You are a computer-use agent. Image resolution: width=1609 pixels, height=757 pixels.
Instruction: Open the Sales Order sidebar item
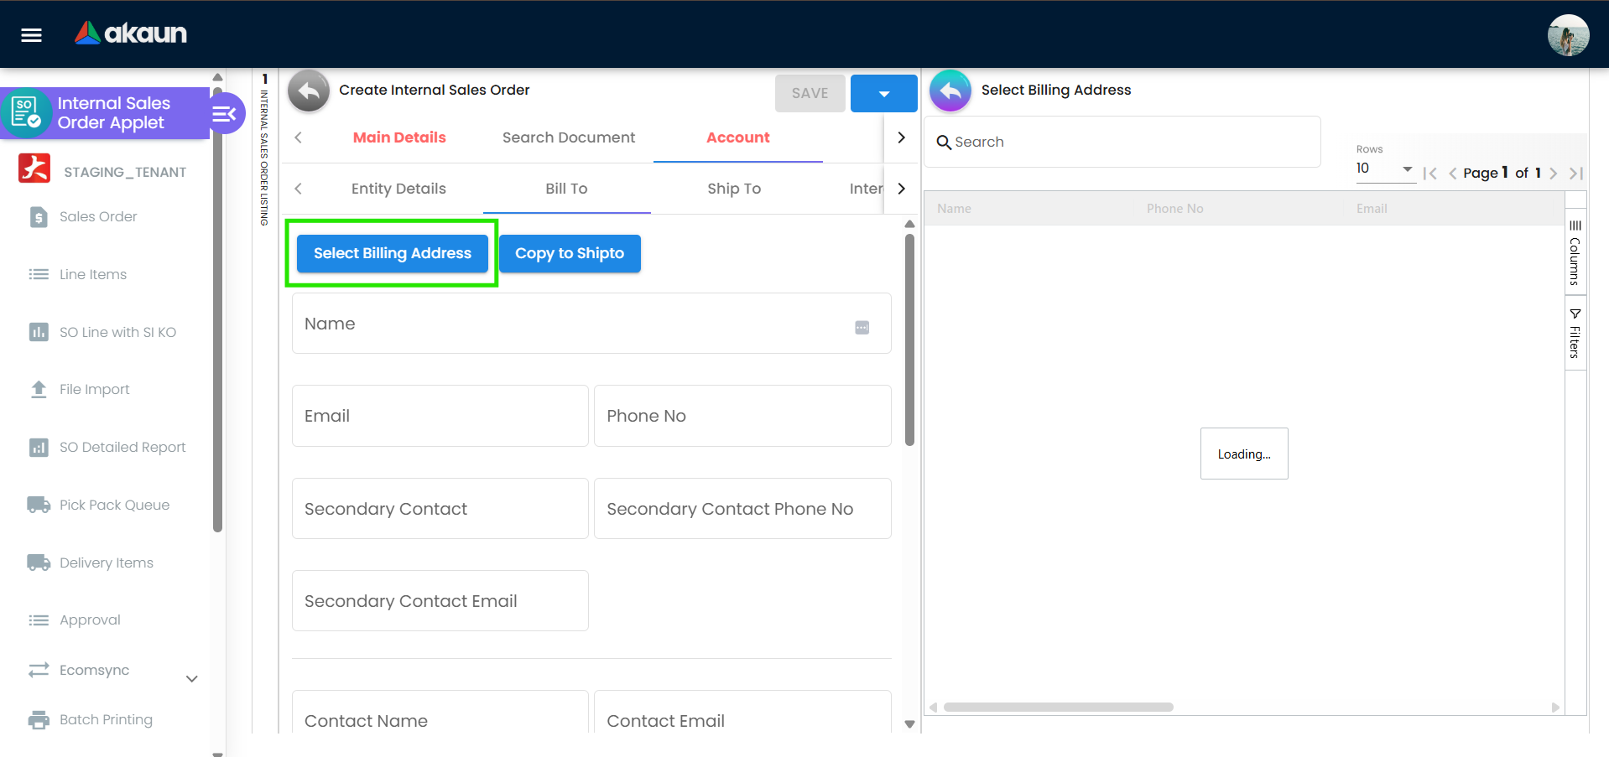[97, 216]
